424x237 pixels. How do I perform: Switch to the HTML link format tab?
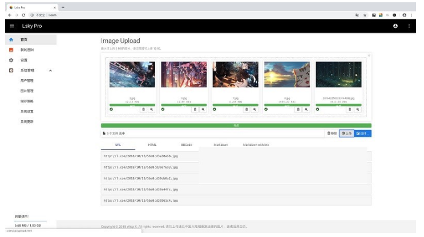pyautogui.click(x=152, y=145)
